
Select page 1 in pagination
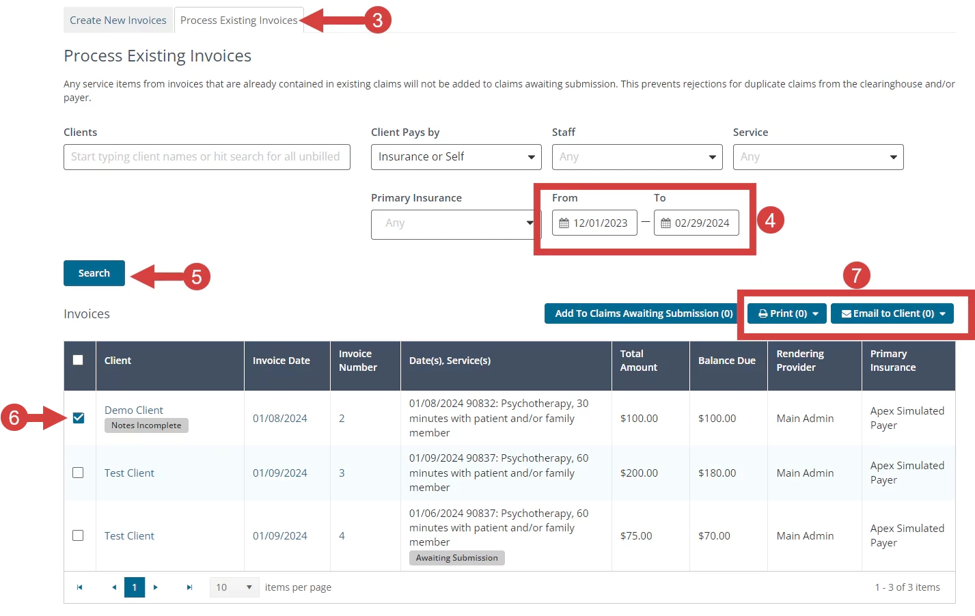pos(135,587)
